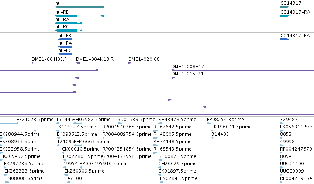
Task: Select the RH03982.5prime EST label
Action: click(92, 120)
